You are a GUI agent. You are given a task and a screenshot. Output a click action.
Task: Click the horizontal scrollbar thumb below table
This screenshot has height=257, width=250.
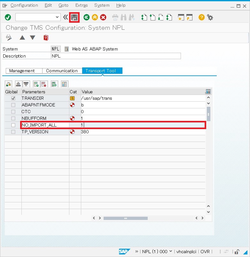[x=126, y=218]
